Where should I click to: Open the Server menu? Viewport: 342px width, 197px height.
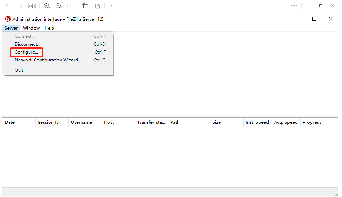click(11, 28)
